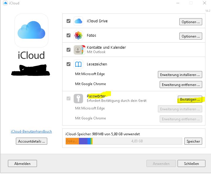The height and width of the screenshot is (174, 211).
Task: Click the iCloud storage usage bar
Action: coord(124,141)
